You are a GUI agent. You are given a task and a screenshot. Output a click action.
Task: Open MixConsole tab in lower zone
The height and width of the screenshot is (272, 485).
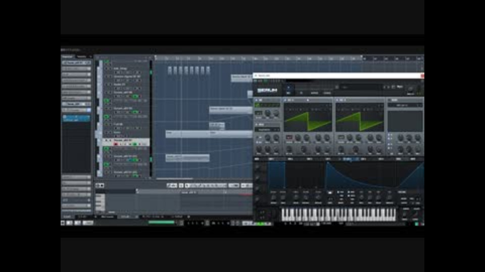[x=108, y=217]
